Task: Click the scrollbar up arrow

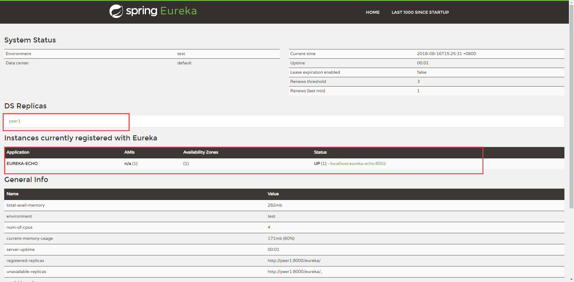Action: click(571, 2)
